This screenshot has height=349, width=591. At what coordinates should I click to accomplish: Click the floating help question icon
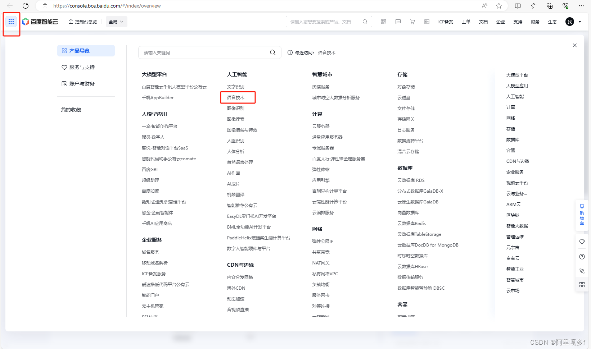pyautogui.click(x=582, y=257)
